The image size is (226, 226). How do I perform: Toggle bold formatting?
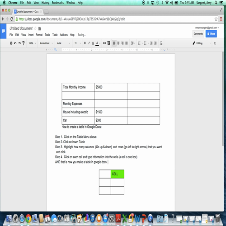(85, 43)
